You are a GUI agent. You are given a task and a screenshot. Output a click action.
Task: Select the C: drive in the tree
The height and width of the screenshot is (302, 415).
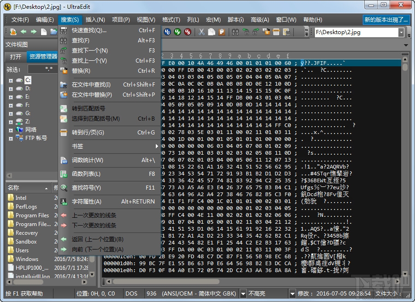(28, 80)
